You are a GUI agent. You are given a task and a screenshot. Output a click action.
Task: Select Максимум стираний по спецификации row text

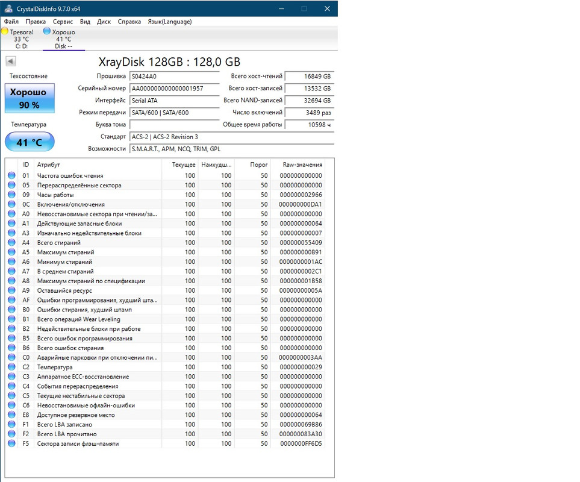(91, 281)
